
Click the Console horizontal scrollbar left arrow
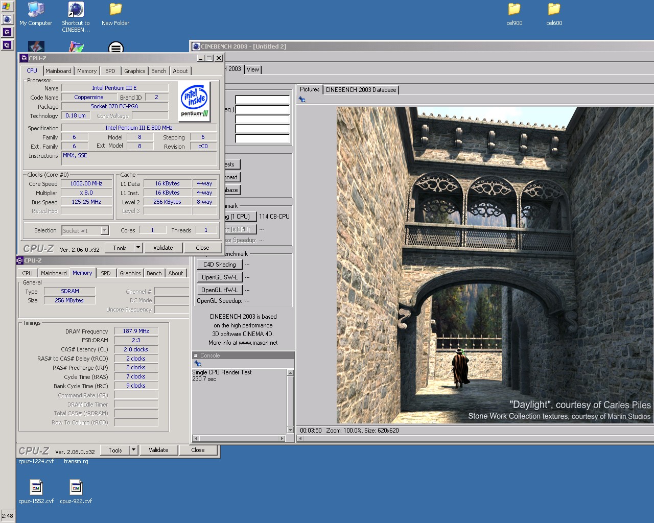196,438
